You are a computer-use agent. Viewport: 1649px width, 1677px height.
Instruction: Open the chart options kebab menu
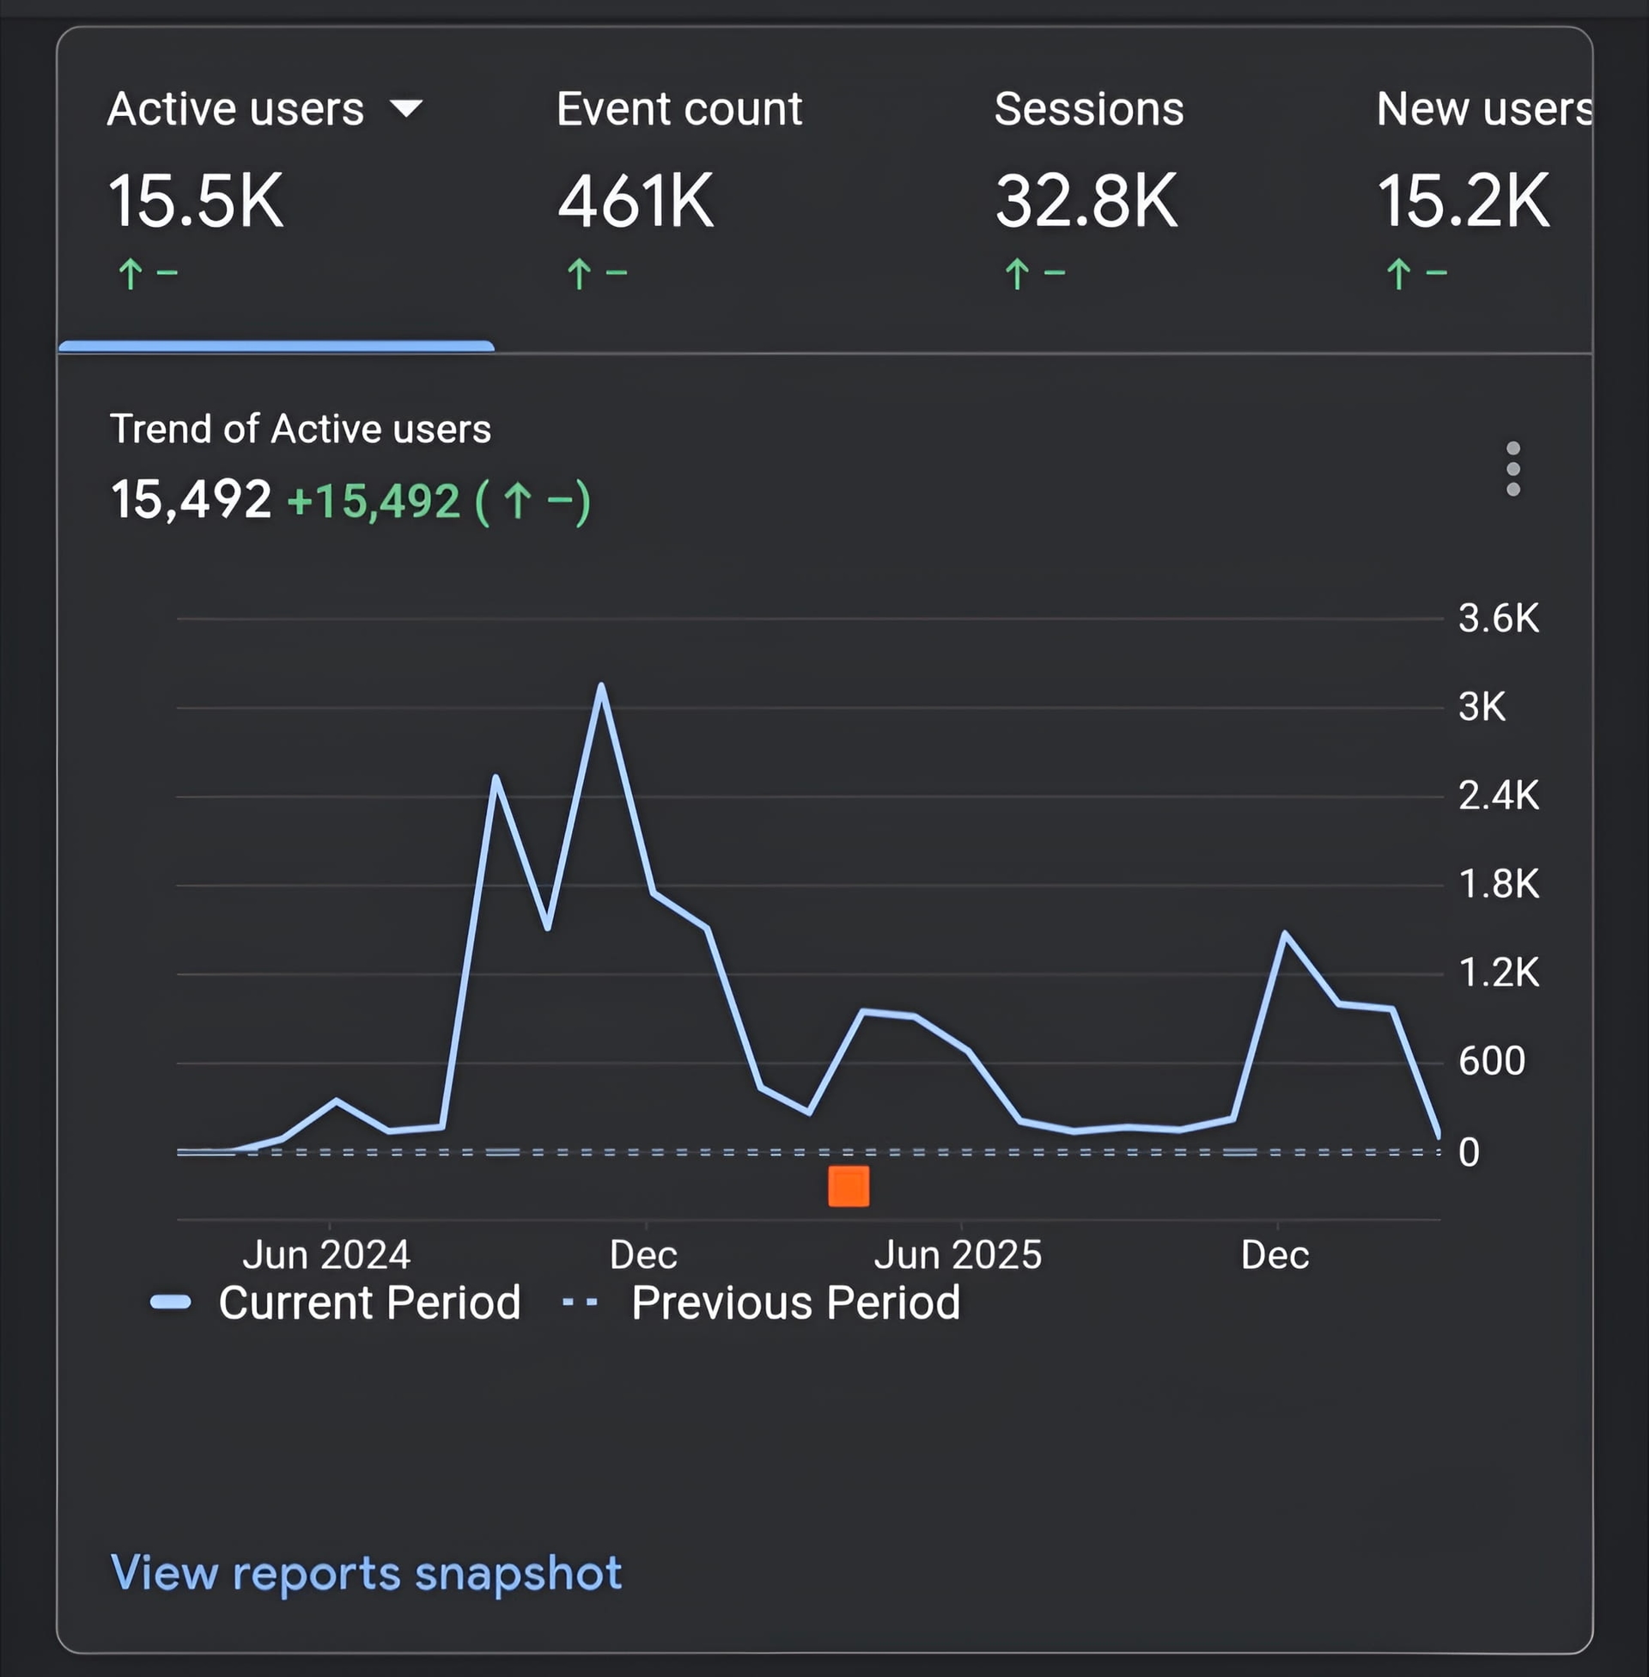tap(1514, 469)
